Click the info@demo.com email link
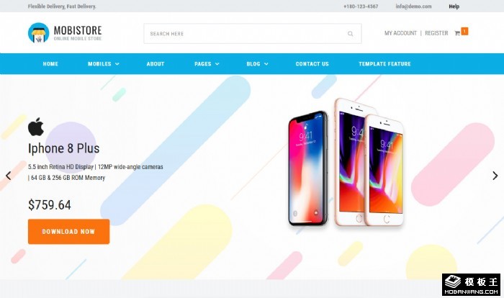The width and height of the screenshot is (504, 298). point(413,6)
